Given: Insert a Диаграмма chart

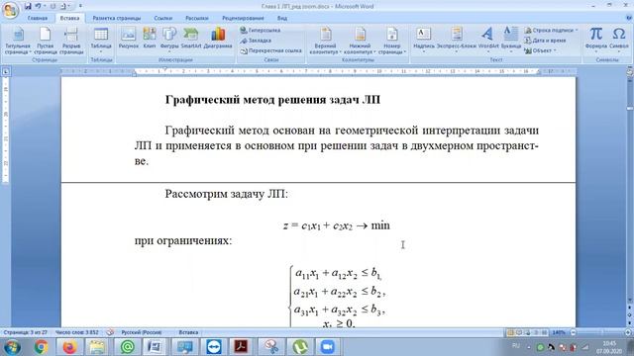Looking at the screenshot, I should point(218,39).
